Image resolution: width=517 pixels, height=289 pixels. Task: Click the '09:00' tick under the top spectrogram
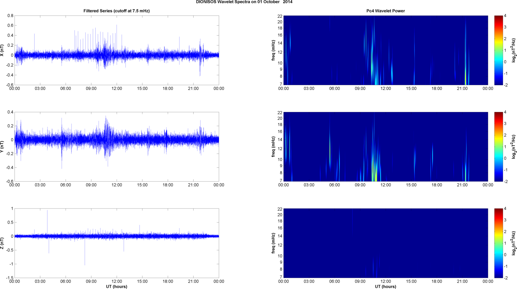(360, 89)
